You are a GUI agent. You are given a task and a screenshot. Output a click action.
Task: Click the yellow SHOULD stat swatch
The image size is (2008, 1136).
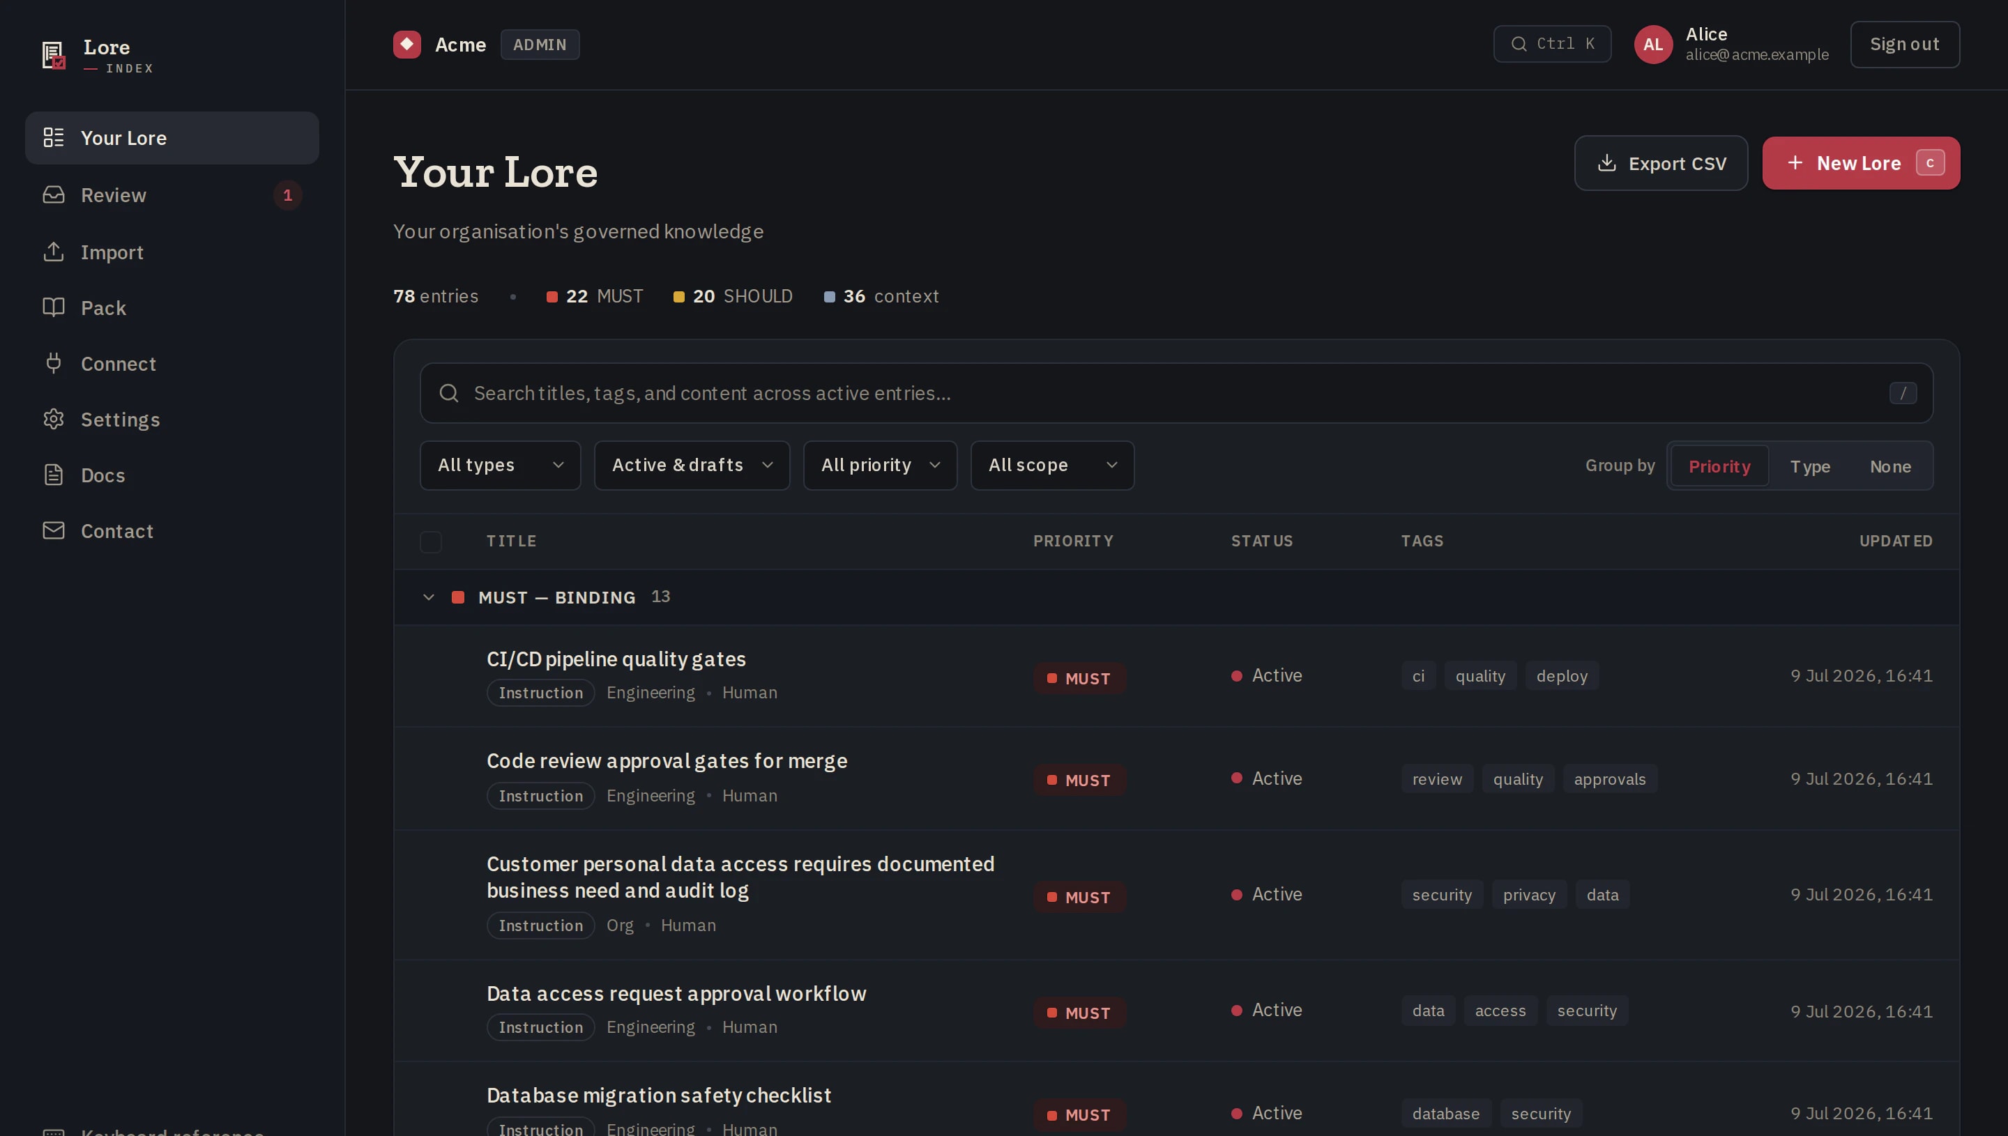678,296
